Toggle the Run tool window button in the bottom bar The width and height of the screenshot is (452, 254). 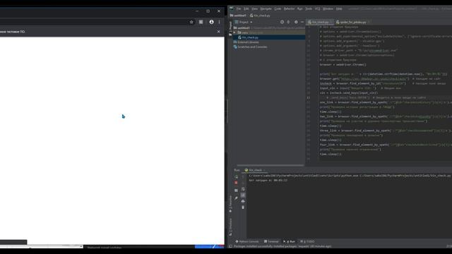(x=289, y=241)
